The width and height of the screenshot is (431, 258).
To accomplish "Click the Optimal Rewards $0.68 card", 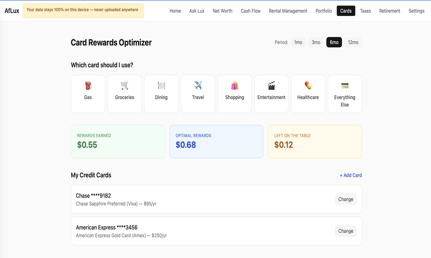I will coord(216,142).
